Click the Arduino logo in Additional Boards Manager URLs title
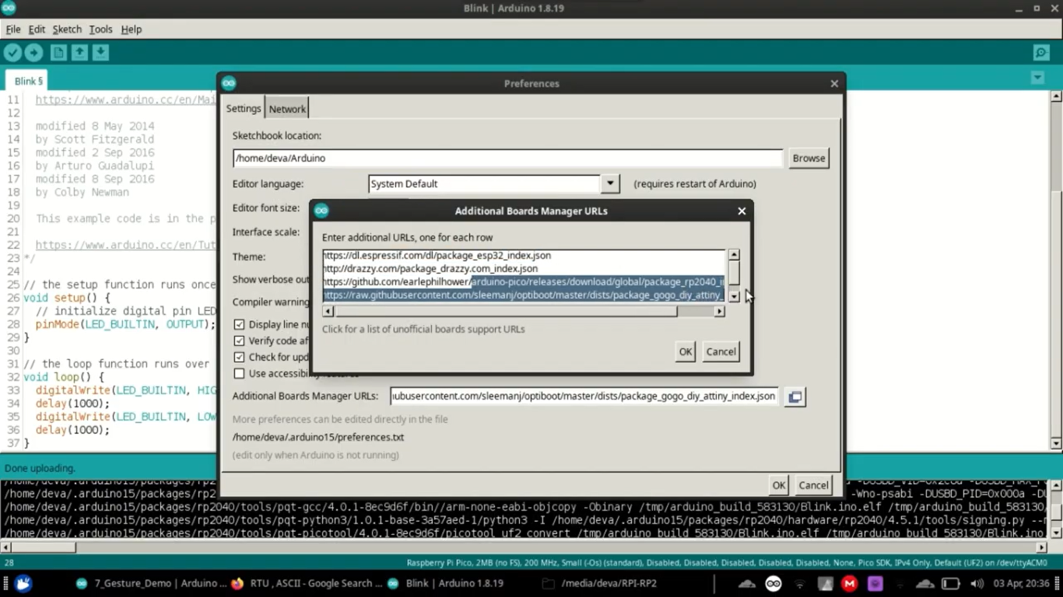1063x597 pixels. pyautogui.click(x=321, y=211)
